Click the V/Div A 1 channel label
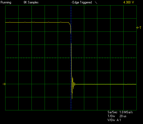Image resolution: width=143 pixels, height=124 pixels. pyautogui.click(x=114, y=120)
